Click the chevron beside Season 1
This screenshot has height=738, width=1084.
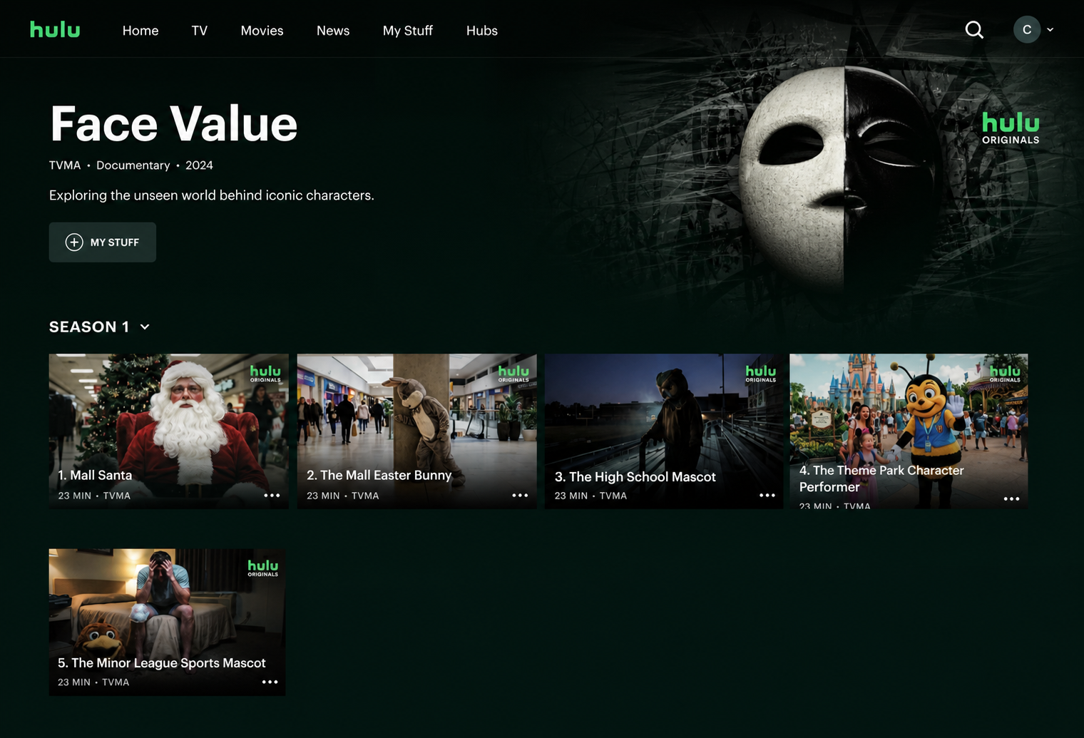145,327
